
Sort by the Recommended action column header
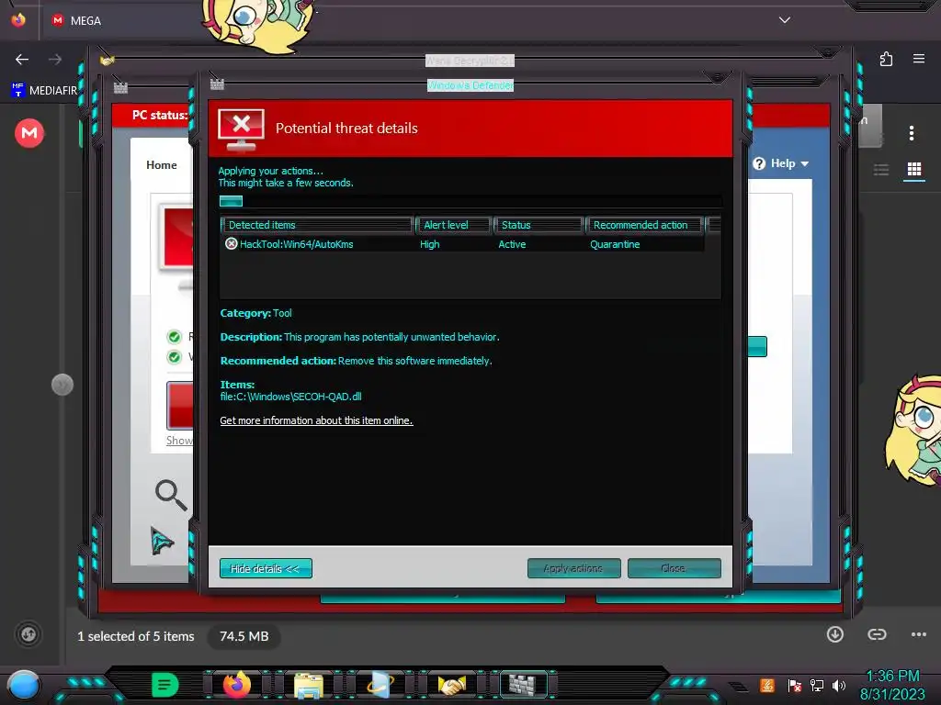coord(644,225)
